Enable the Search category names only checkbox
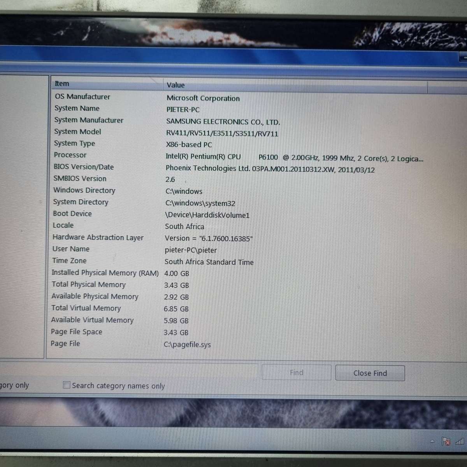 point(66,385)
